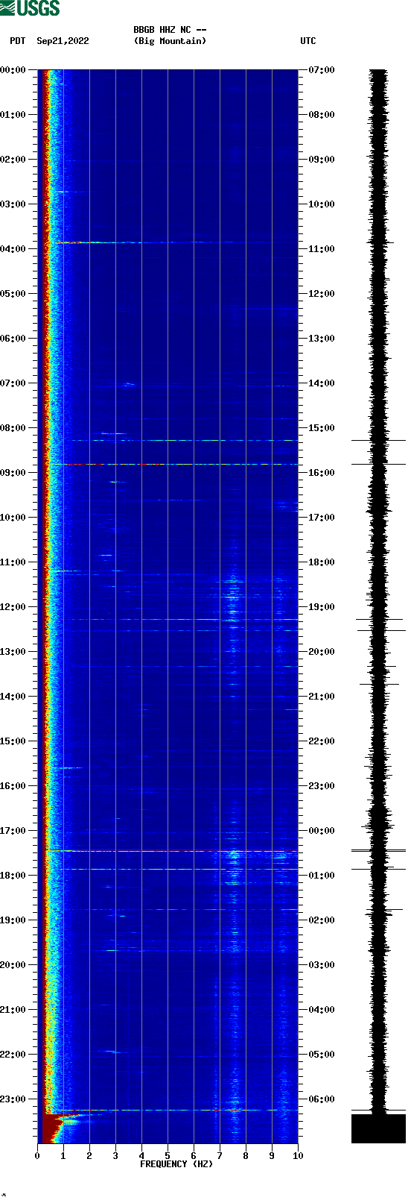This screenshot has width=411, height=1203.
Task: Click the PDT timezone label
Action: point(17,41)
